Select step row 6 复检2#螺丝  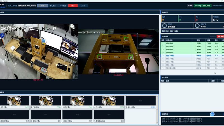192,59
